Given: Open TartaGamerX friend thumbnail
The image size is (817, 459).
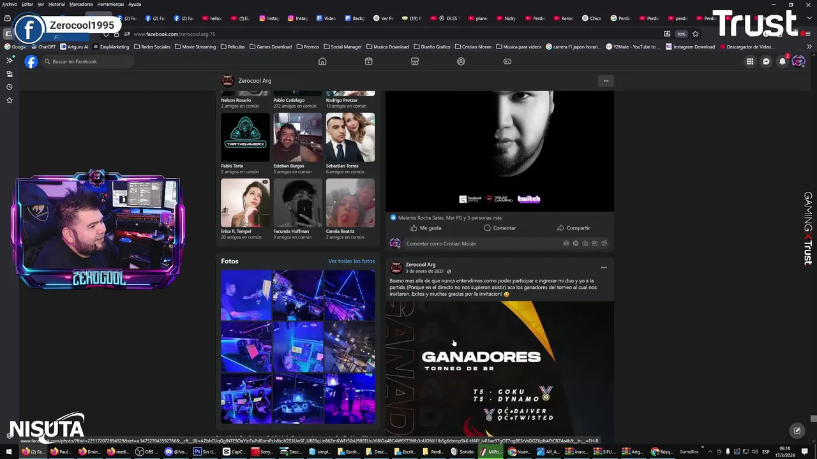Looking at the screenshot, I should pos(245,137).
